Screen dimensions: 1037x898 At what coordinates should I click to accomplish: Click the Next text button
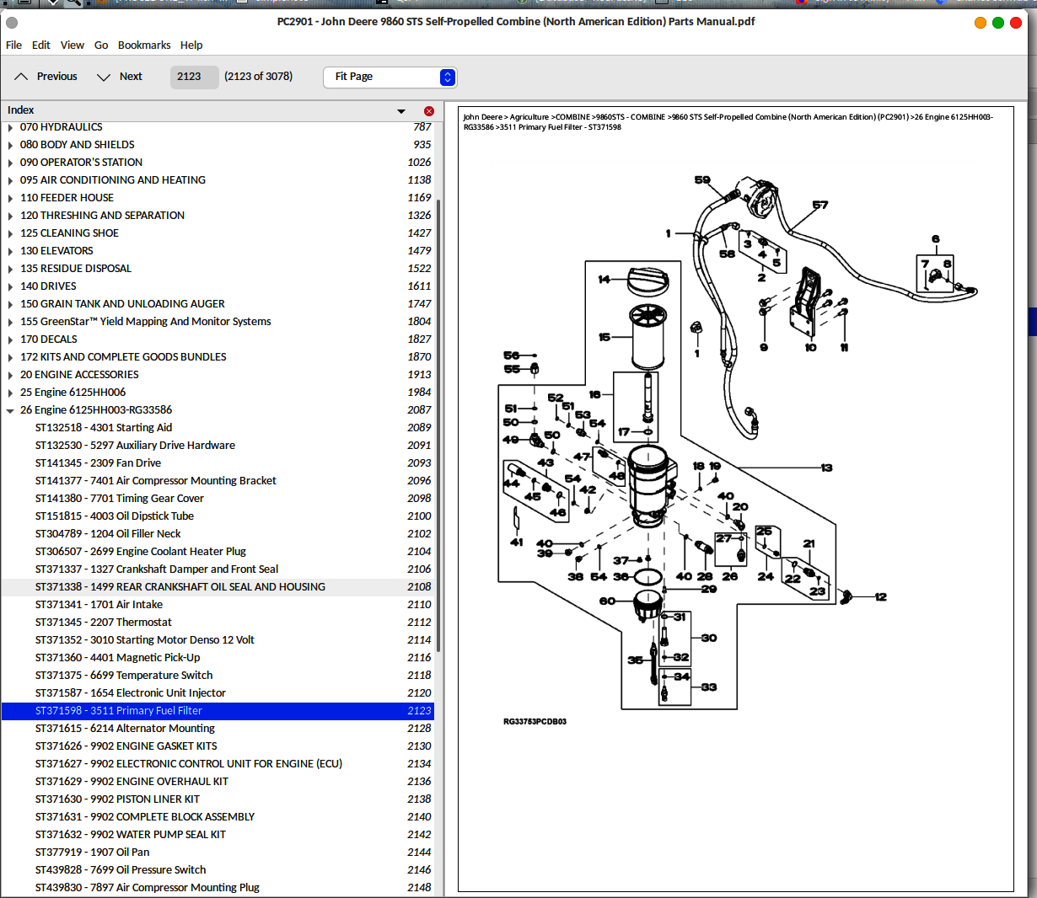point(131,77)
